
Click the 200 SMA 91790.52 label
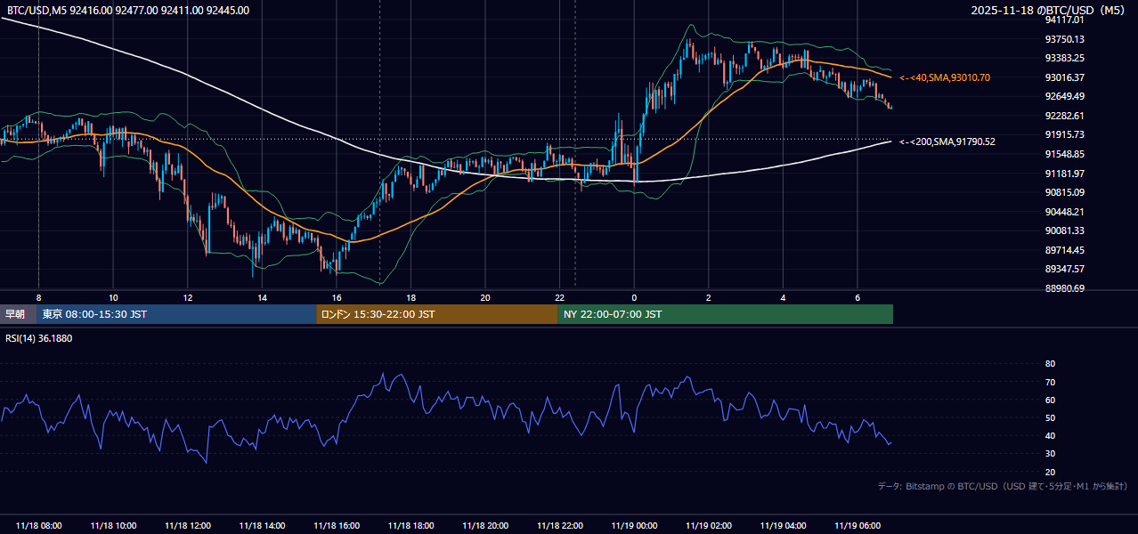pyautogui.click(x=947, y=142)
